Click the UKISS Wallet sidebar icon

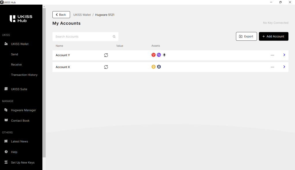click(x=6, y=44)
